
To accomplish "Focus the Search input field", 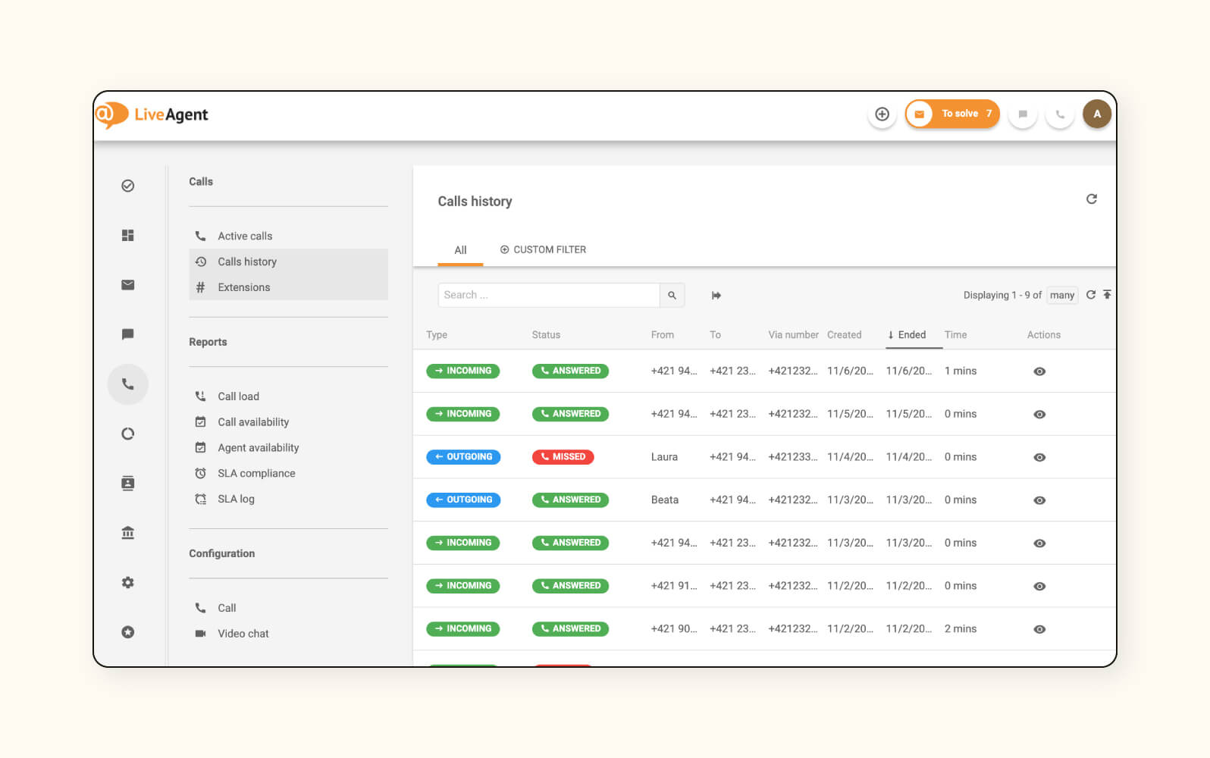I will tap(549, 295).
